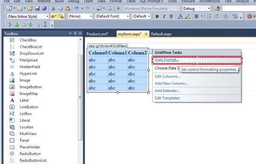The image size is (256, 164).
Task: Switch to the Product.xml tab
Action: pyautogui.click(x=97, y=34)
